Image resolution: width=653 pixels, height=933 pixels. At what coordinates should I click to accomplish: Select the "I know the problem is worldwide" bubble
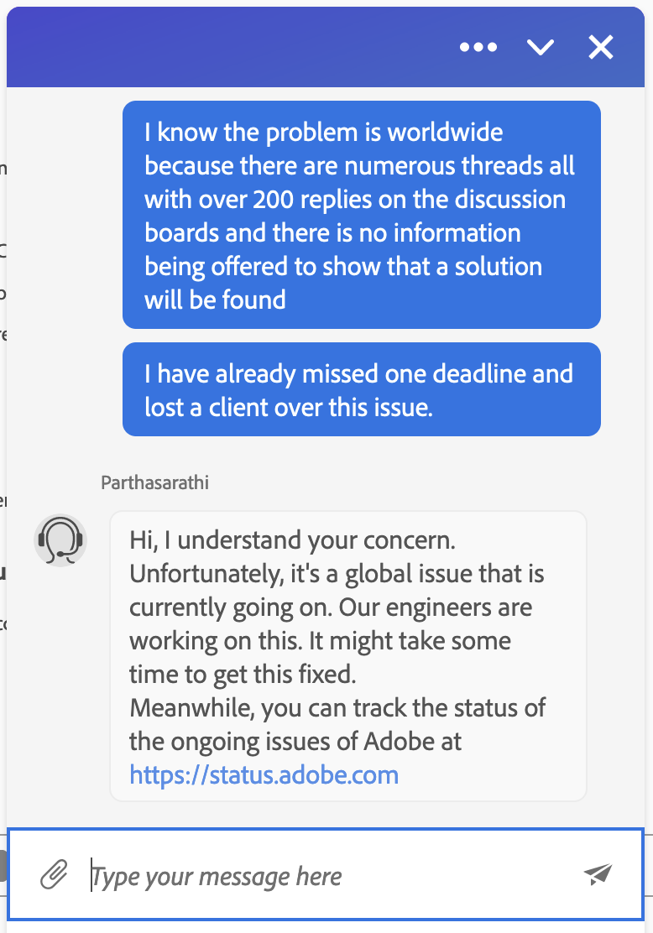pos(361,215)
